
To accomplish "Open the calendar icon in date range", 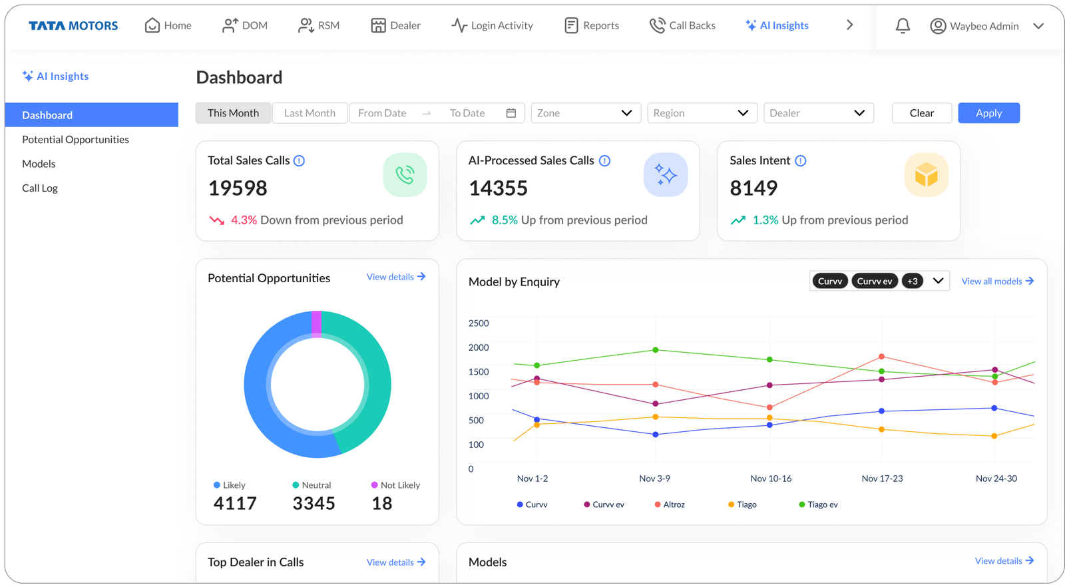I will click(511, 113).
